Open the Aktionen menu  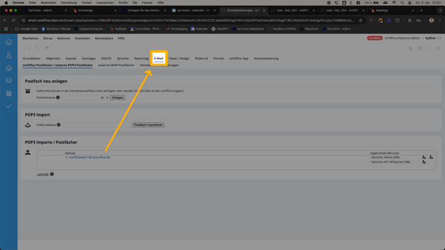point(63,38)
